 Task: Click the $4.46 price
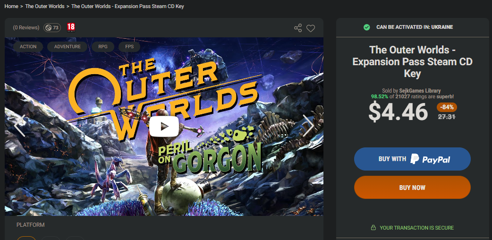pyautogui.click(x=398, y=111)
